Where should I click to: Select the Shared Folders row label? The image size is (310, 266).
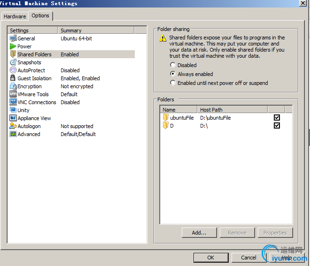pos(34,54)
